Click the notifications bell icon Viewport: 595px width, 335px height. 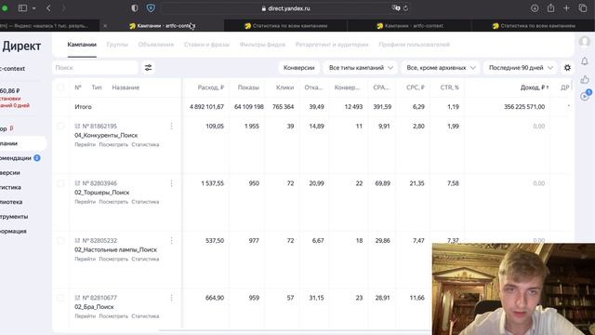[x=585, y=60]
